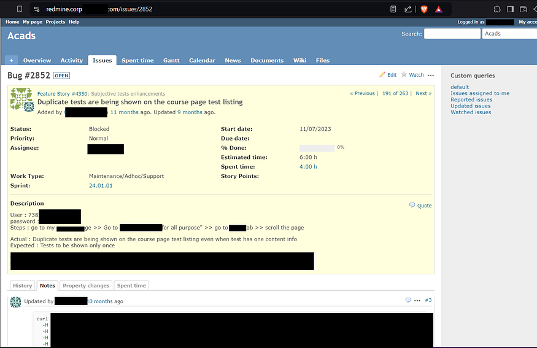Open the Property changes tab
Viewport: 537px width, 348px height.
pyautogui.click(x=86, y=285)
